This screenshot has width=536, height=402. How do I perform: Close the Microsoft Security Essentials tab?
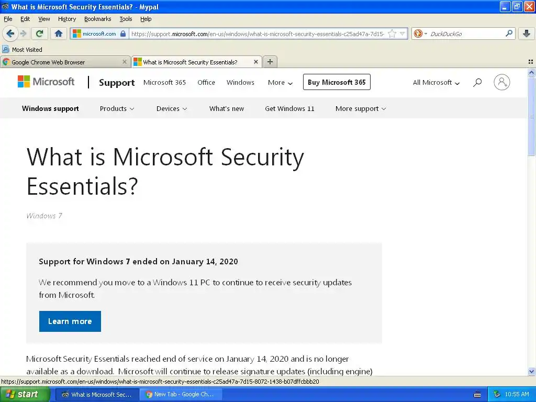pyautogui.click(x=255, y=62)
